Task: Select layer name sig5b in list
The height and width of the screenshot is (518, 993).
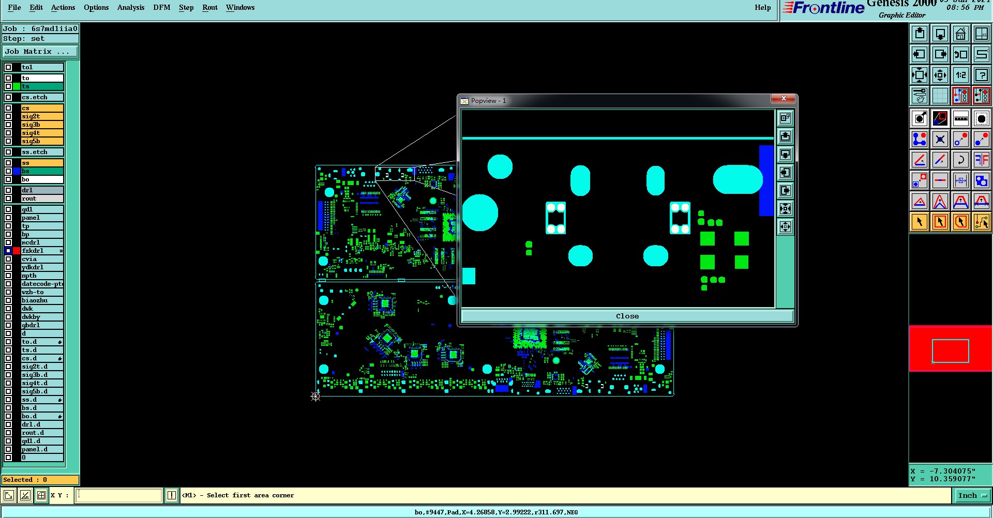Action: 42,141
